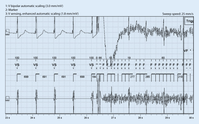The image size is (199, 124).
Task: Click the 28 s time axis label
Action: (x=140, y=118)
